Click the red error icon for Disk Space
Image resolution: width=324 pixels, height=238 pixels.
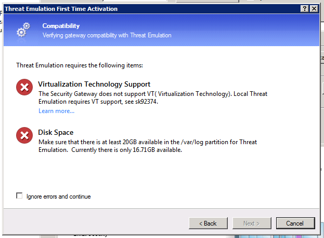[x=24, y=135]
